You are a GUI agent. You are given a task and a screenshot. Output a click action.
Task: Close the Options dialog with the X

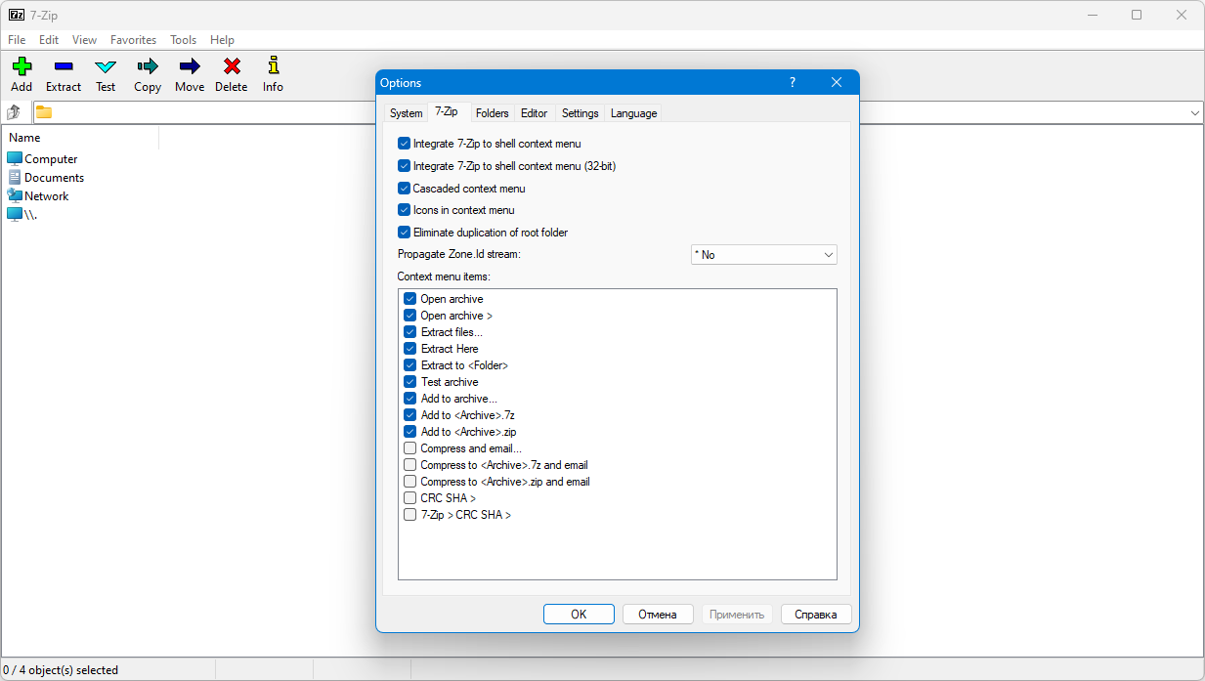tap(837, 83)
